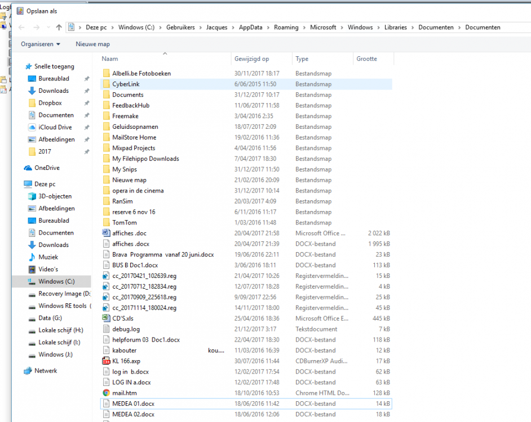Select Deze pc in the navigation pane

click(x=45, y=184)
